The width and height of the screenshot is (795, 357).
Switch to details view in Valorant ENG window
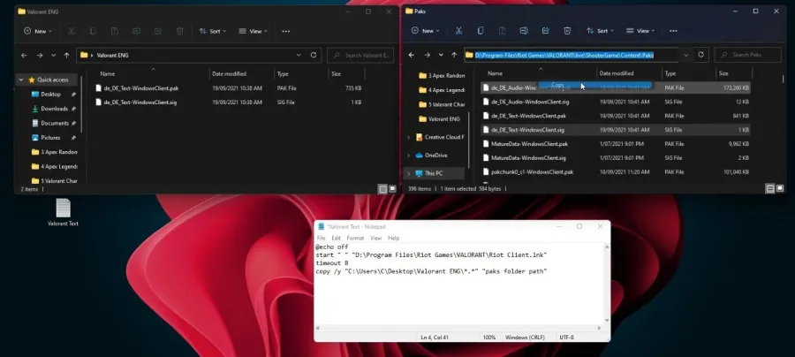(382, 189)
